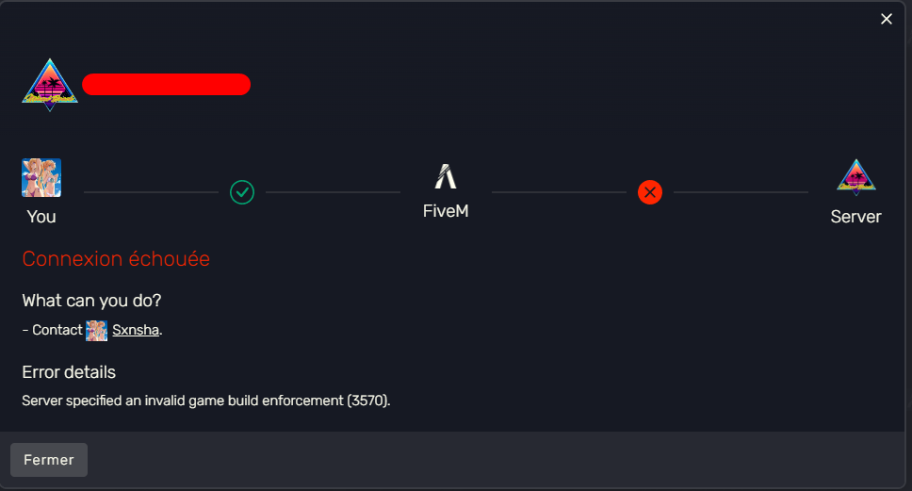
Task: Click the Error details heading
Action: tap(69, 372)
